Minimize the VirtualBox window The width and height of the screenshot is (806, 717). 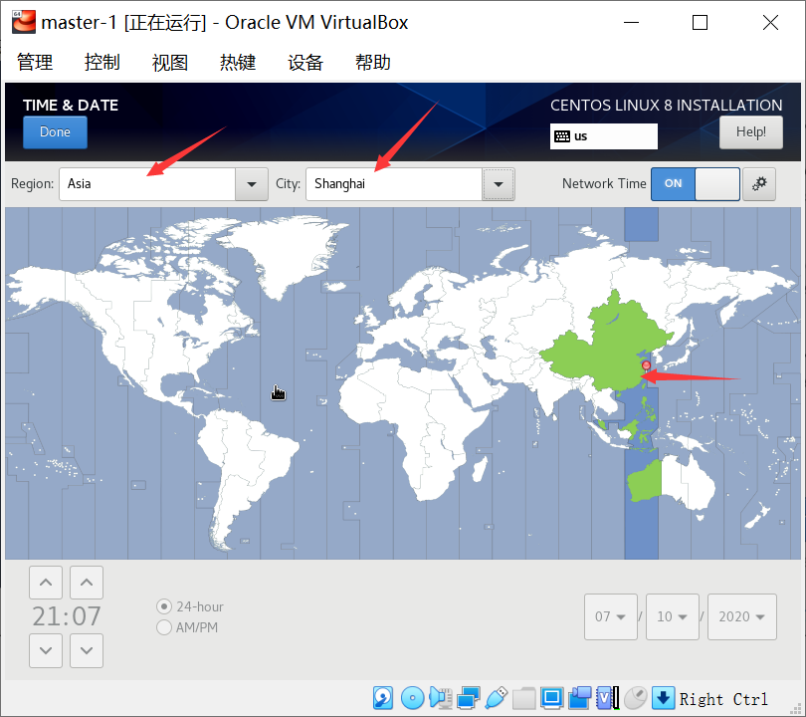click(x=631, y=23)
